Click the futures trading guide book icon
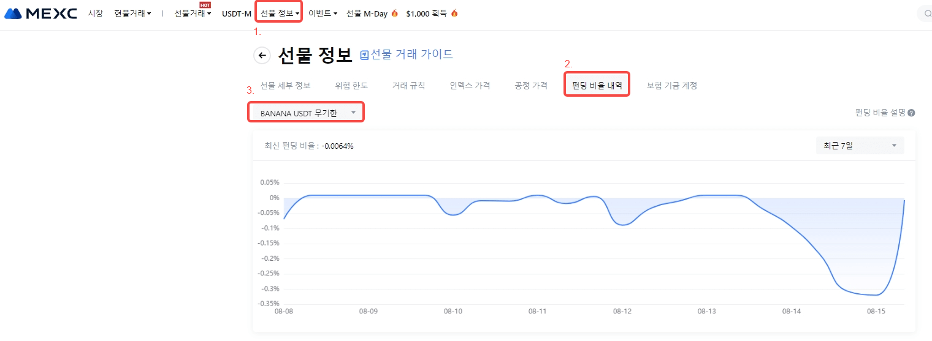Image resolution: width=932 pixels, height=341 pixels. [364, 55]
